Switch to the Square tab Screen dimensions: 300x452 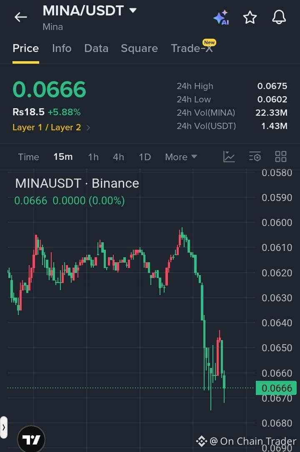pos(139,48)
